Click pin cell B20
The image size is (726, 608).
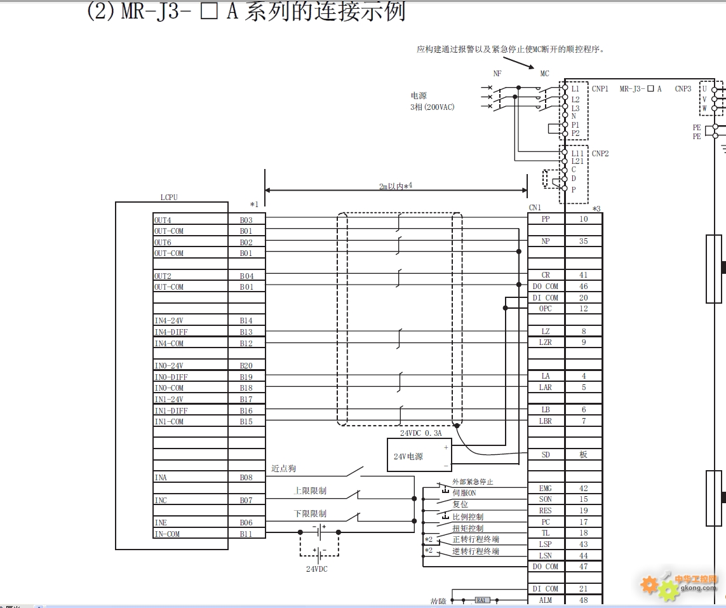pos(246,365)
